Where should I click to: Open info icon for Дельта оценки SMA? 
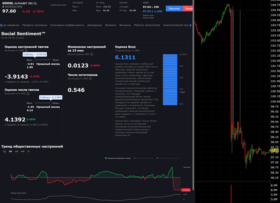point(92,54)
